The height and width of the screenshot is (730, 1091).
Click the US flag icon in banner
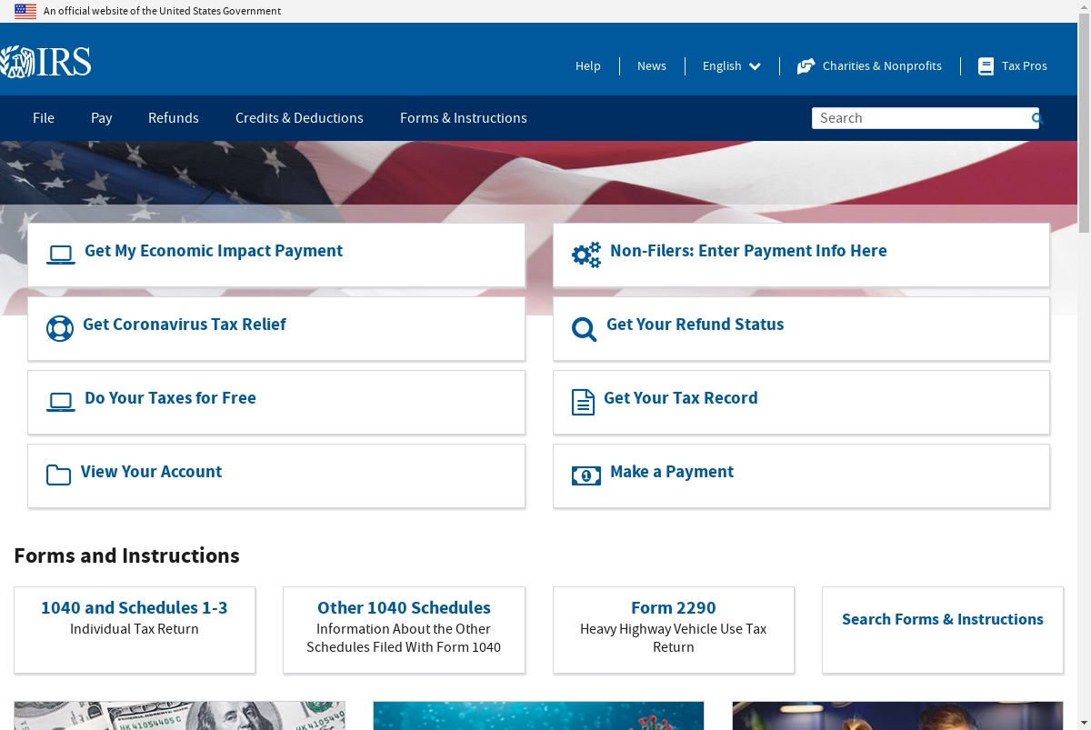pos(25,11)
